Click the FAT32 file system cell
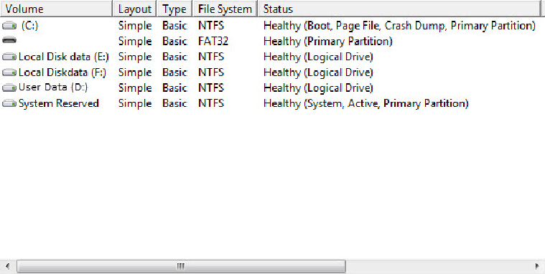 (x=213, y=42)
